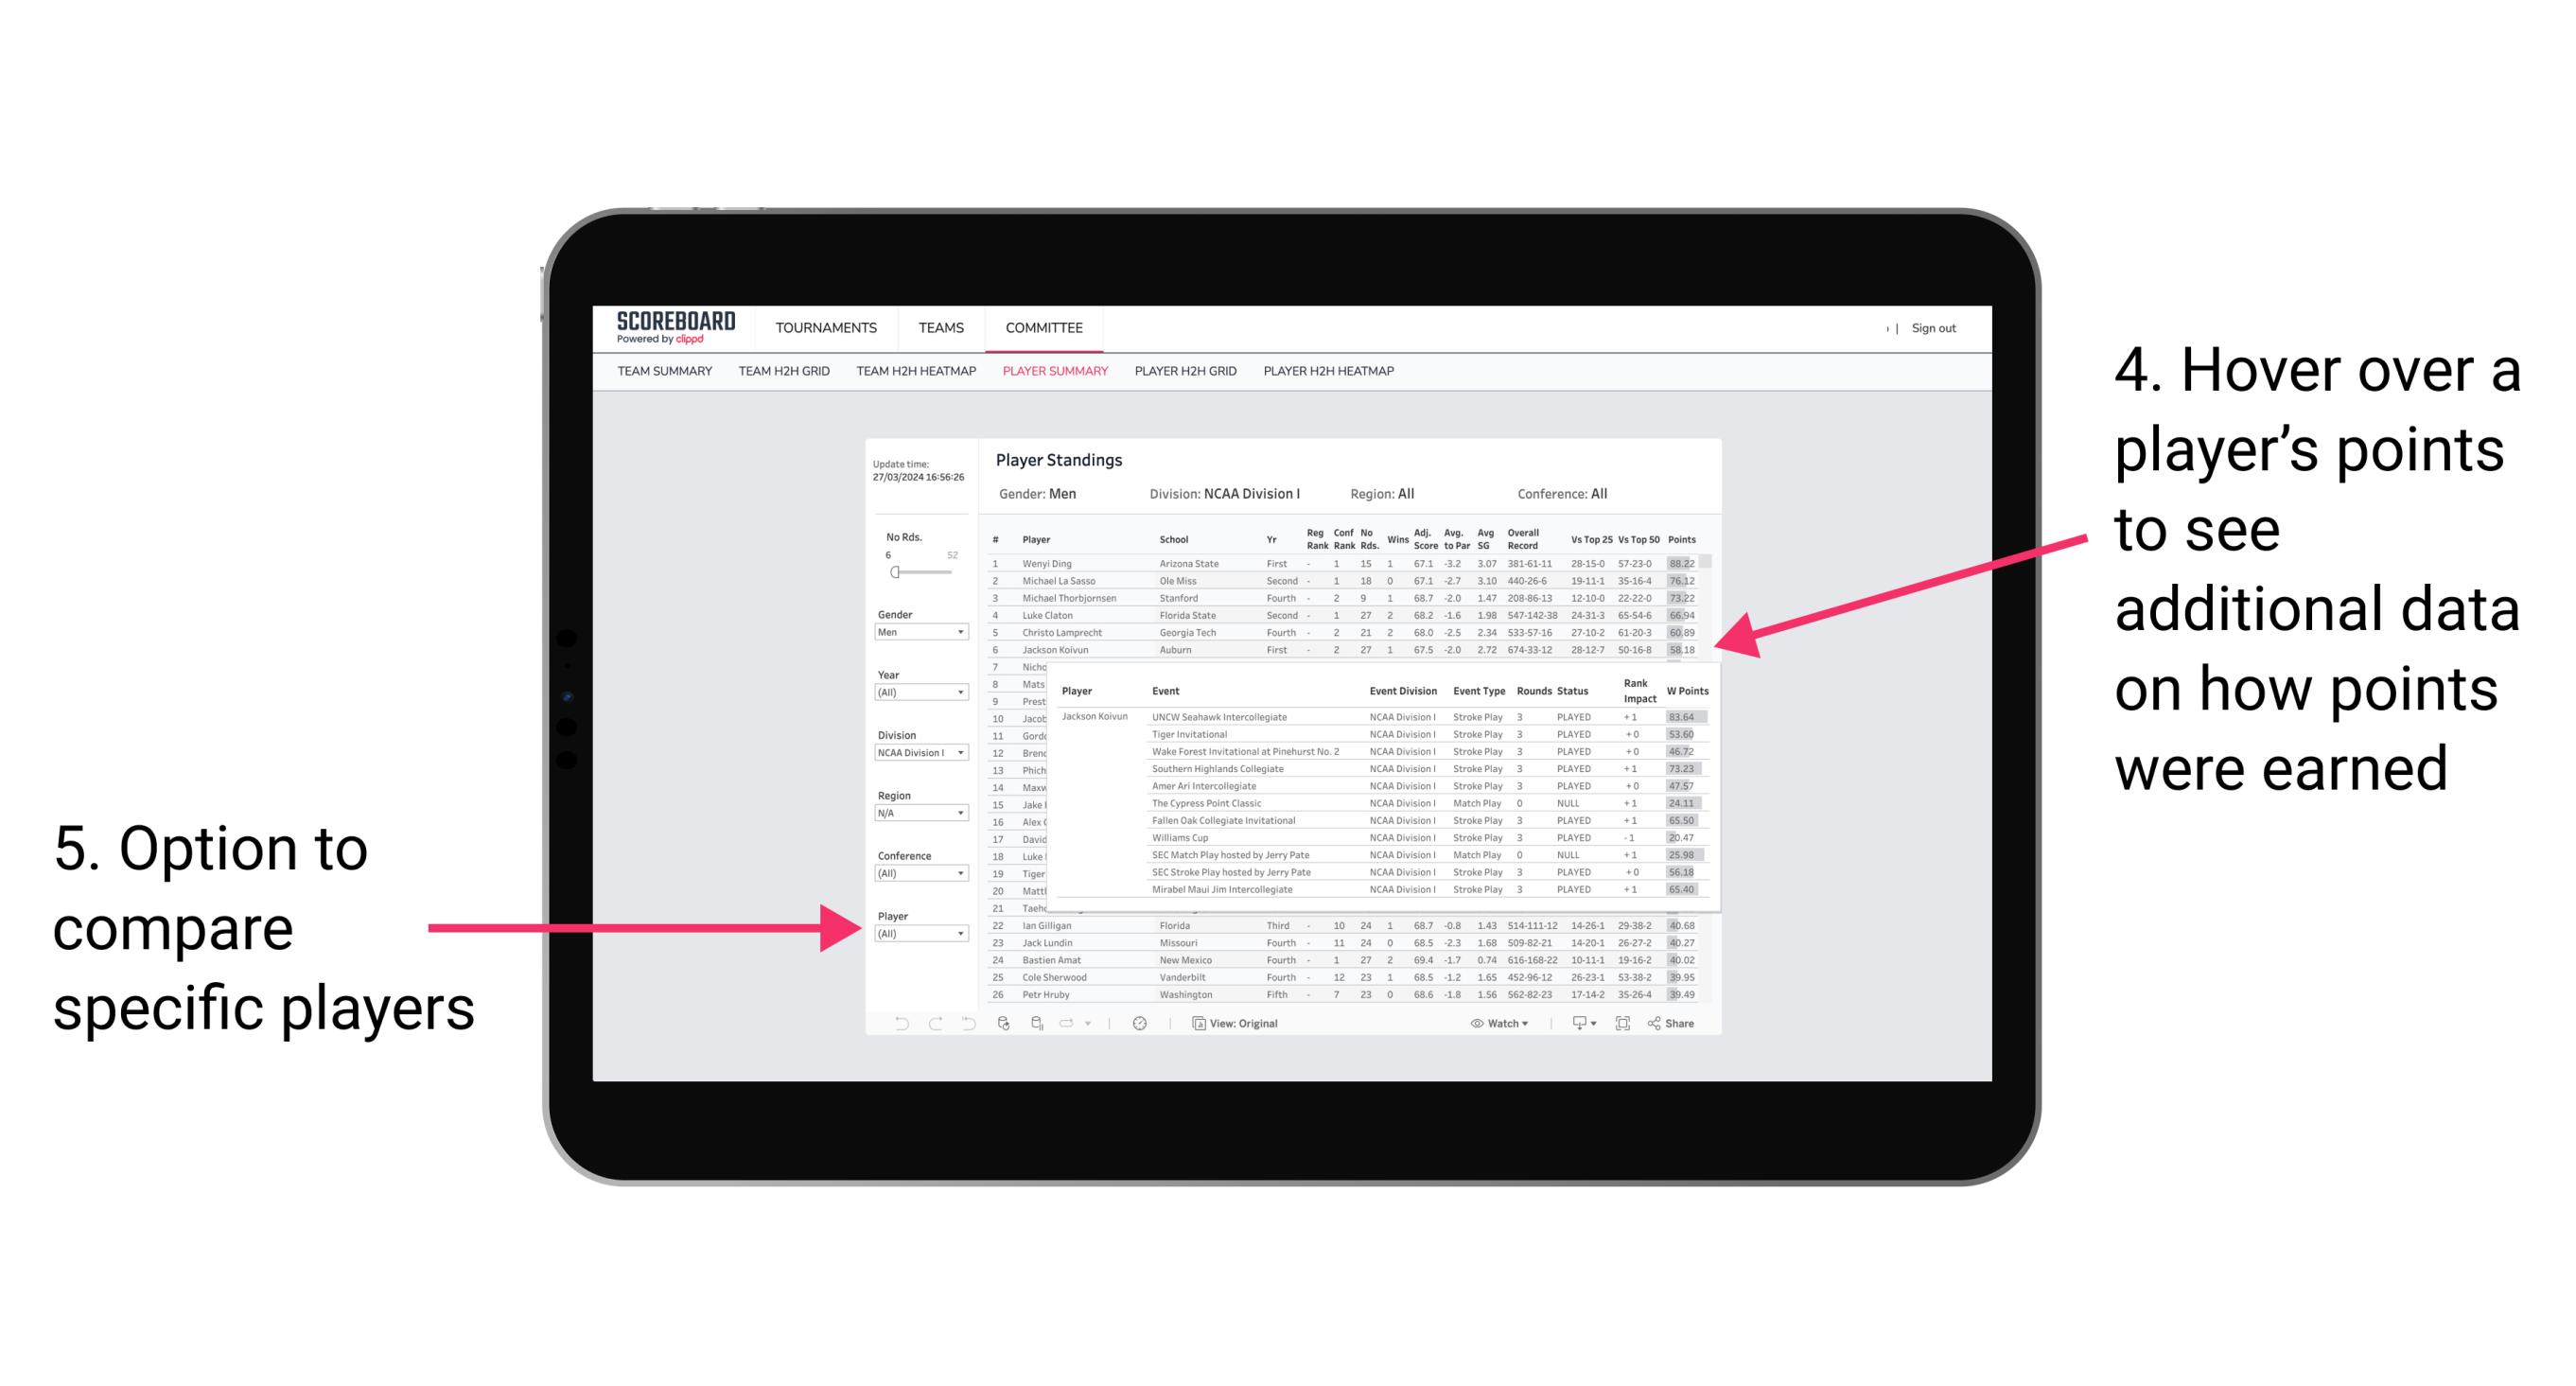This screenshot has width=2576, height=1386.
Task: Click the Sign out button
Action: [1943, 329]
